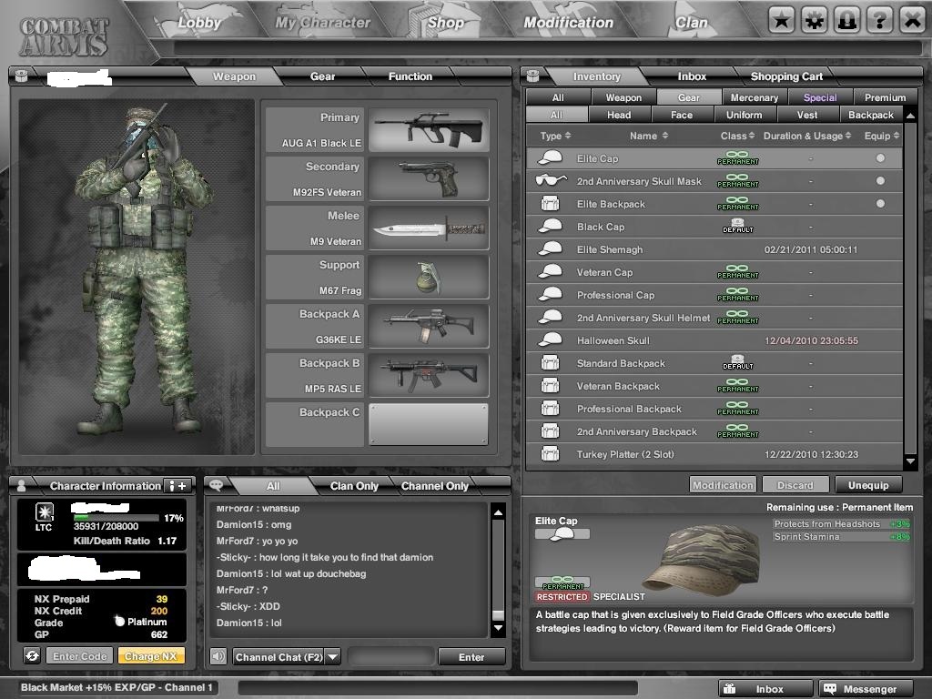Sort inventory by Type column
Viewport: 932px width, 699px height.
[555, 136]
